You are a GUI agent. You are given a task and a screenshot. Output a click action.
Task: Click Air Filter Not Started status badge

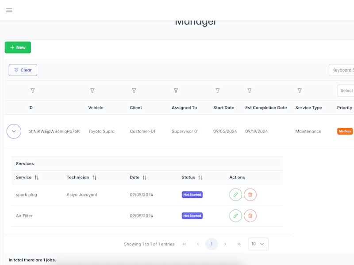coord(192,216)
